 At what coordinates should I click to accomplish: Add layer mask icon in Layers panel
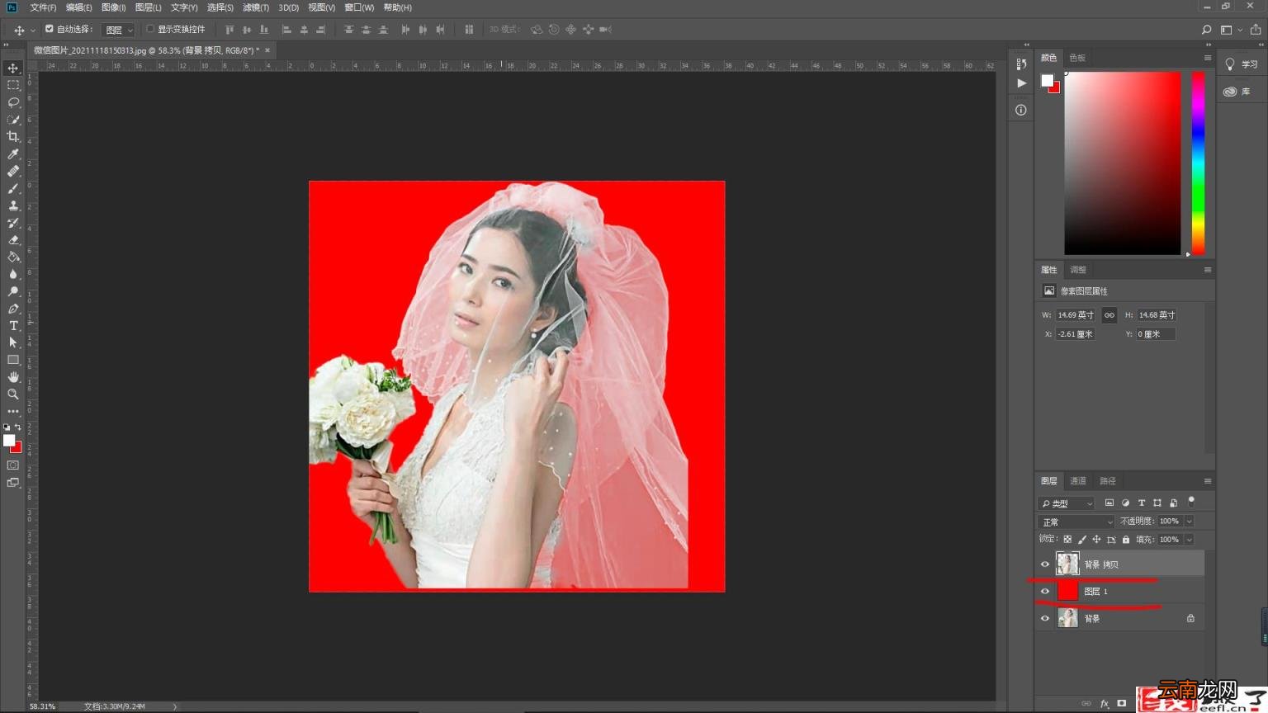pos(1121,704)
